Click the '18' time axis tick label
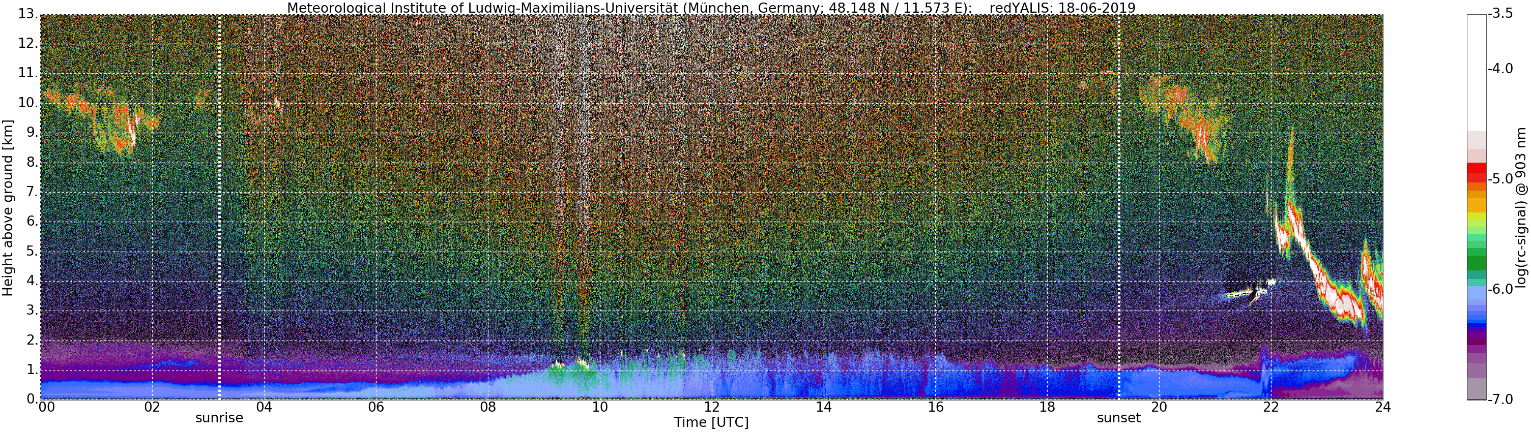This screenshot has width=1531, height=432. pos(1047,407)
